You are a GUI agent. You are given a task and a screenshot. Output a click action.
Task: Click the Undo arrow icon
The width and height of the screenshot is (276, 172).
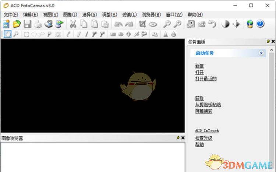[x=118, y=24]
